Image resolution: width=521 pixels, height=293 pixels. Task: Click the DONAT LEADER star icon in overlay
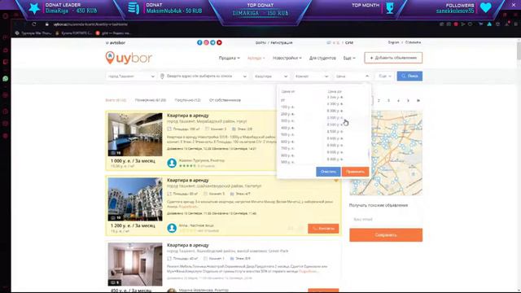34,8
